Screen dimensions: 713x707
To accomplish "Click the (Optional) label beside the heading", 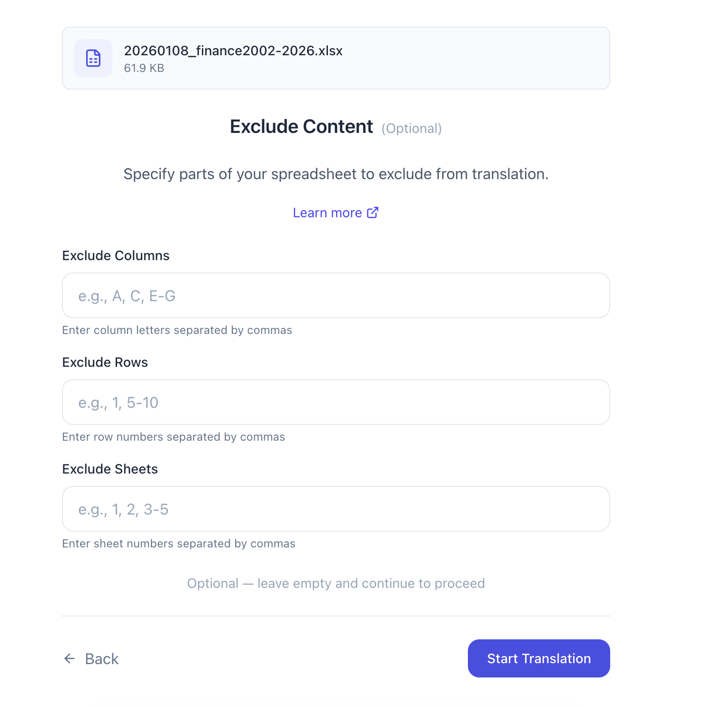I will pyautogui.click(x=412, y=129).
